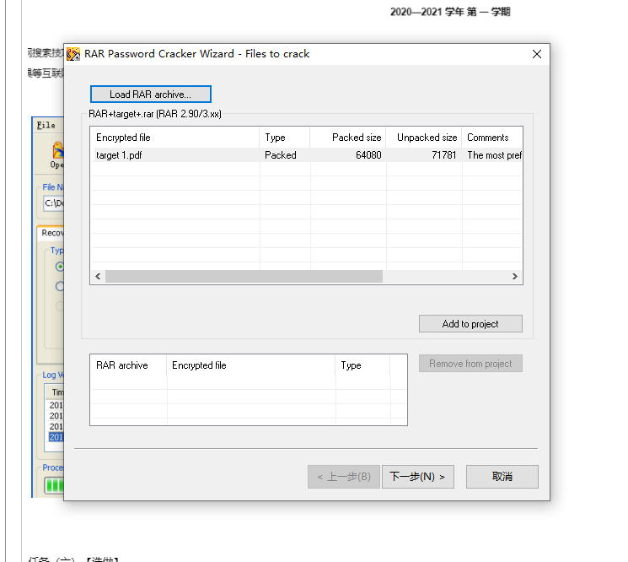Click the 'The most pref' comment cell
Viewport: 628px width, 562px height.
click(x=494, y=155)
